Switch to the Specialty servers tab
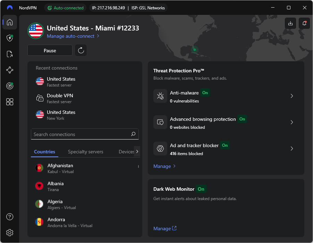 tap(85, 152)
